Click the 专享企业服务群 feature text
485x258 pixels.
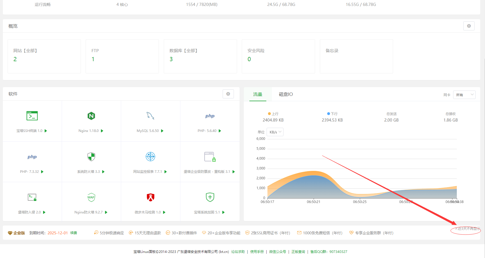click(374, 233)
